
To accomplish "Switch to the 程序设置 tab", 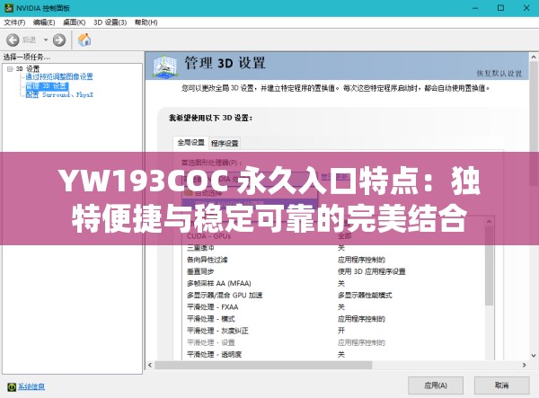I will [x=225, y=144].
